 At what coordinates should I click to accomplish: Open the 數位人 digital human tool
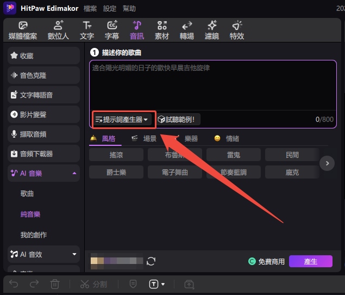58,30
